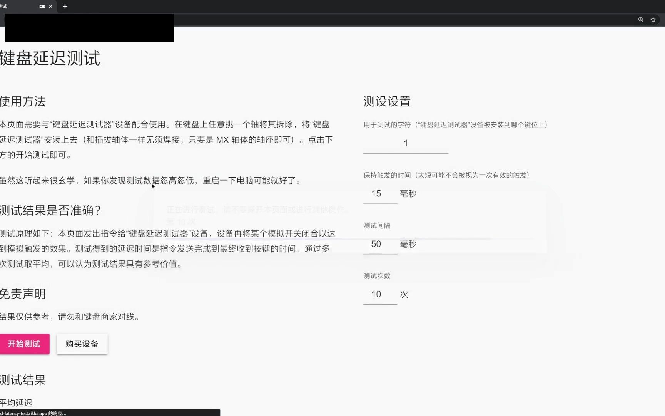Click the browser status bar loading message

click(x=110, y=413)
